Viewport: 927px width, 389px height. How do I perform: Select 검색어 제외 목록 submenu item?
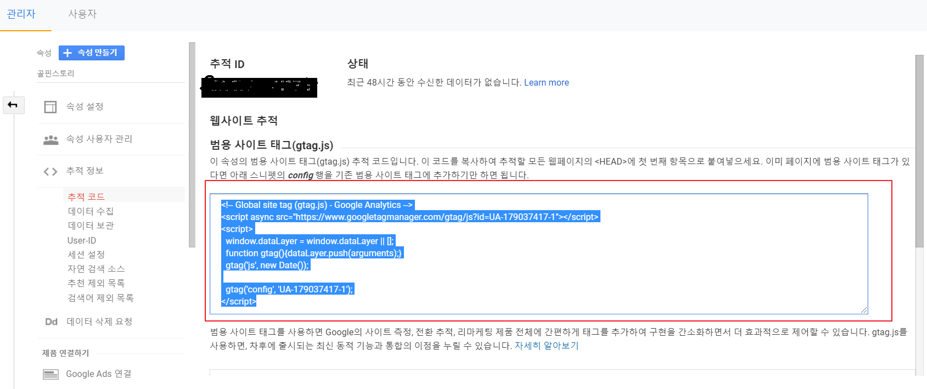coord(100,298)
